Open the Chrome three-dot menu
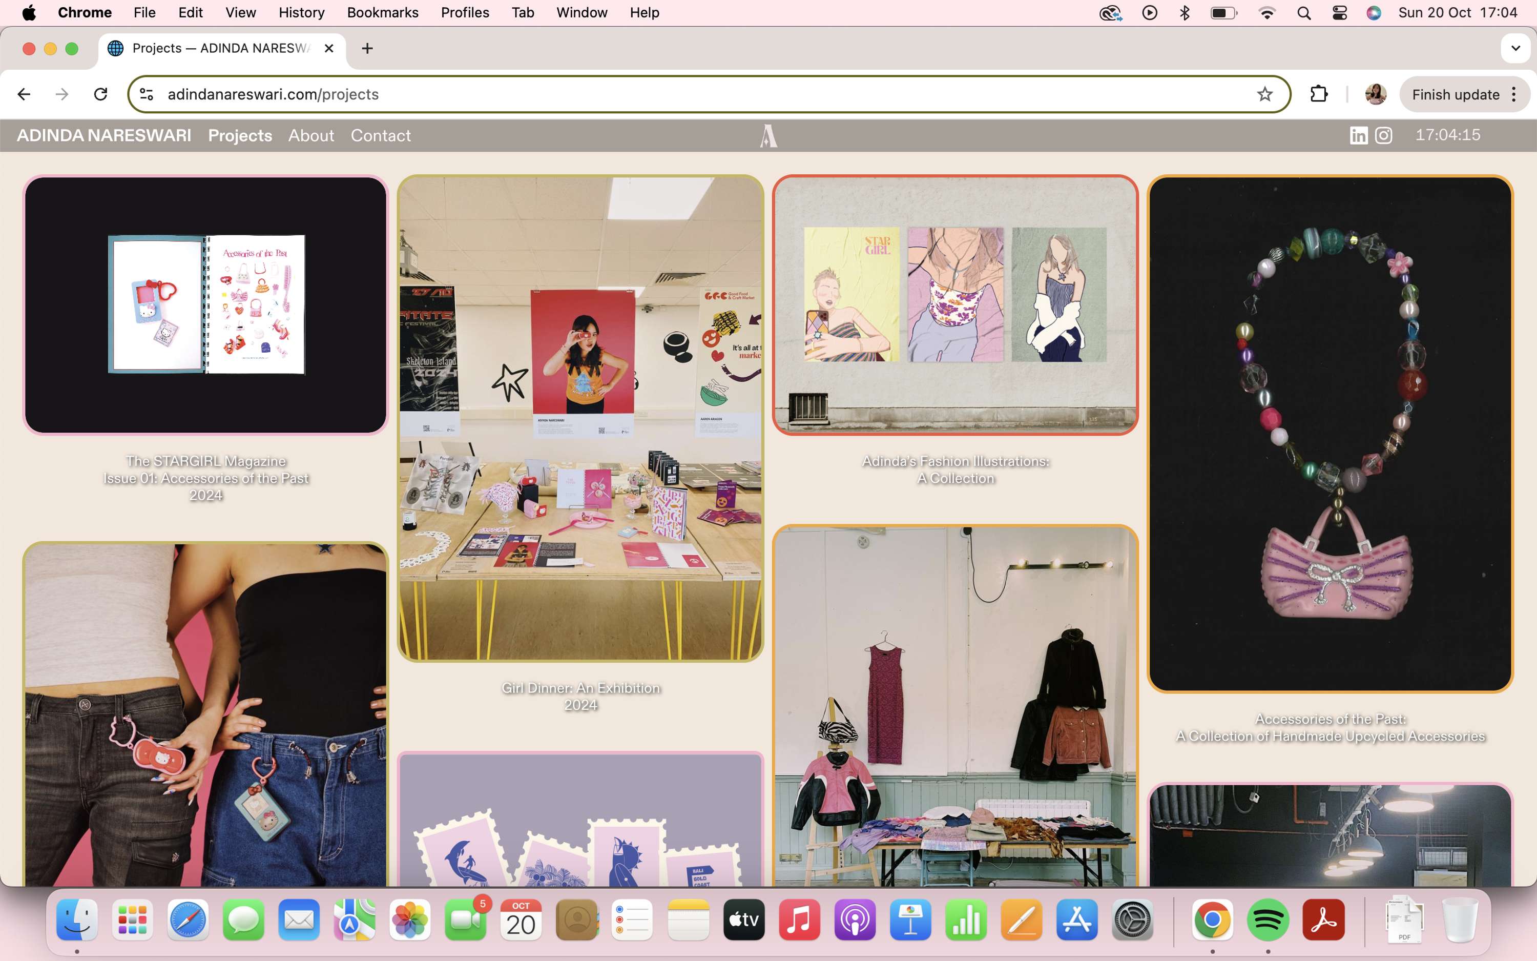Image resolution: width=1537 pixels, height=961 pixels. point(1514,94)
